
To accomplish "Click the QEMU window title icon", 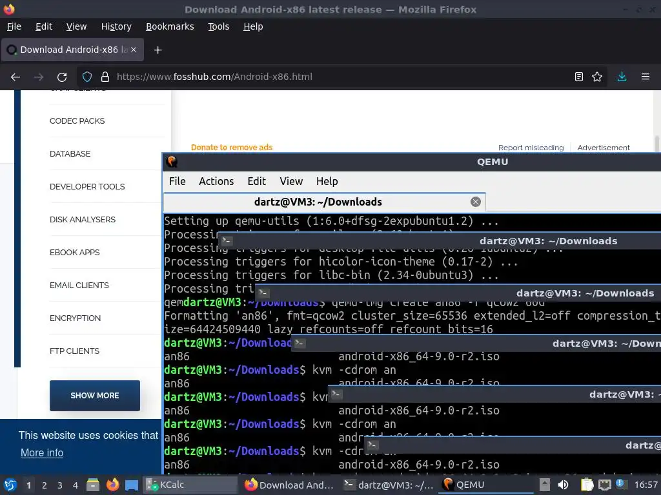I will [172, 162].
